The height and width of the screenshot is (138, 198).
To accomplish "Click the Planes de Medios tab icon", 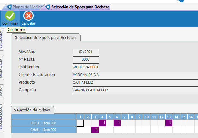I will pos(9,7).
